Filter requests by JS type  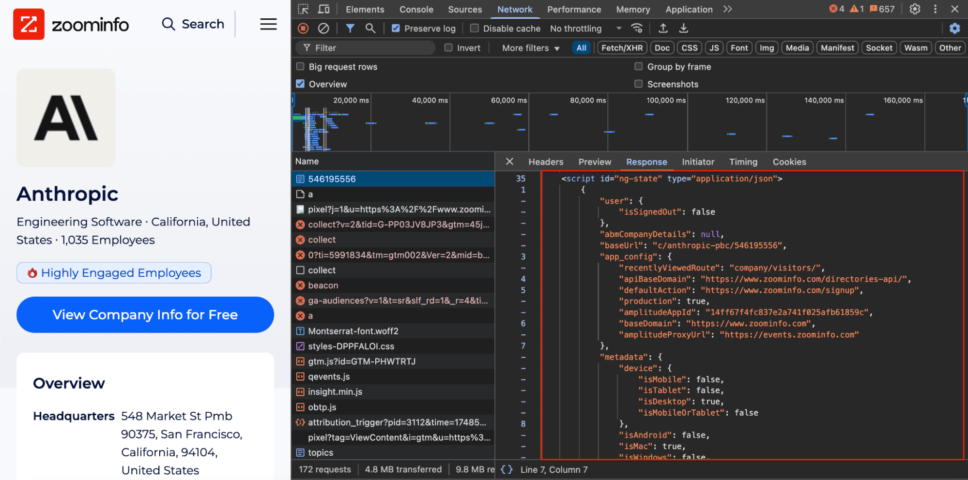tap(714, 48)
